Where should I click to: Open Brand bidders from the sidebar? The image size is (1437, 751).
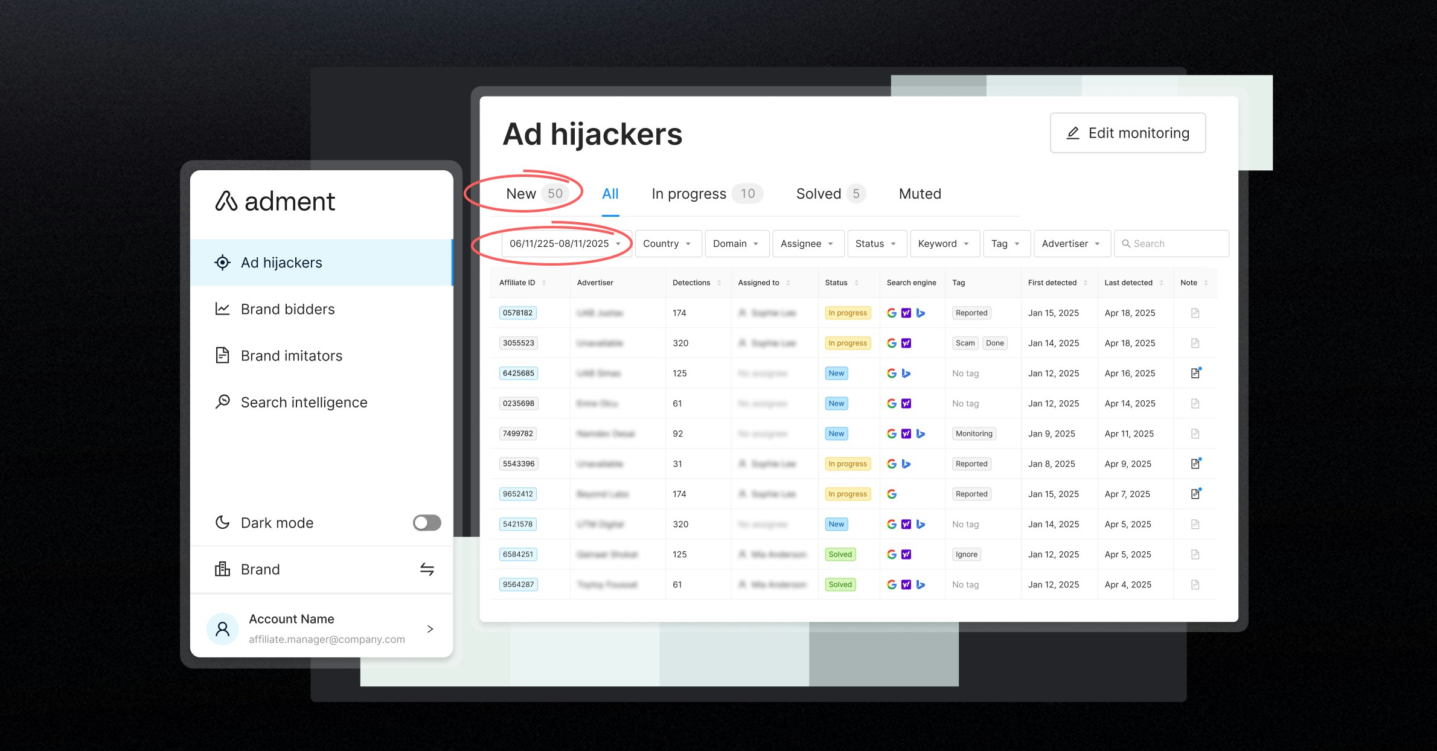[x=287, y=309]
